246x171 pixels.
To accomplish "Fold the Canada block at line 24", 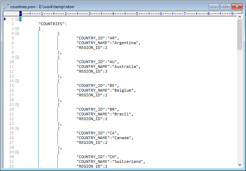I will [x=17, y=128].
